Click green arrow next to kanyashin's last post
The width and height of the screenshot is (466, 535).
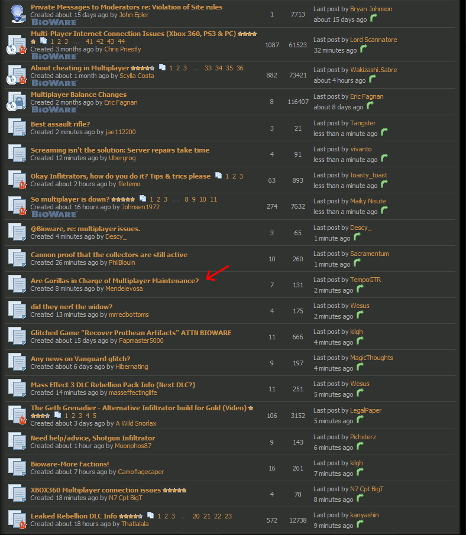point(360,525)
